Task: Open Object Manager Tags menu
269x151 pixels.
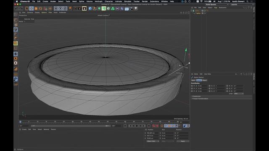Action: [216, 8]
